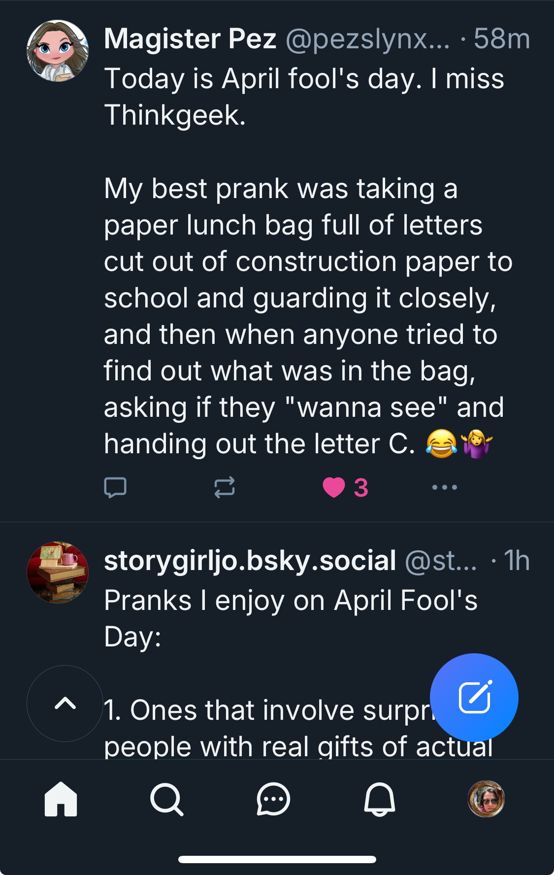Open storygirljo.bsky.social profile name

pos(250,561)
